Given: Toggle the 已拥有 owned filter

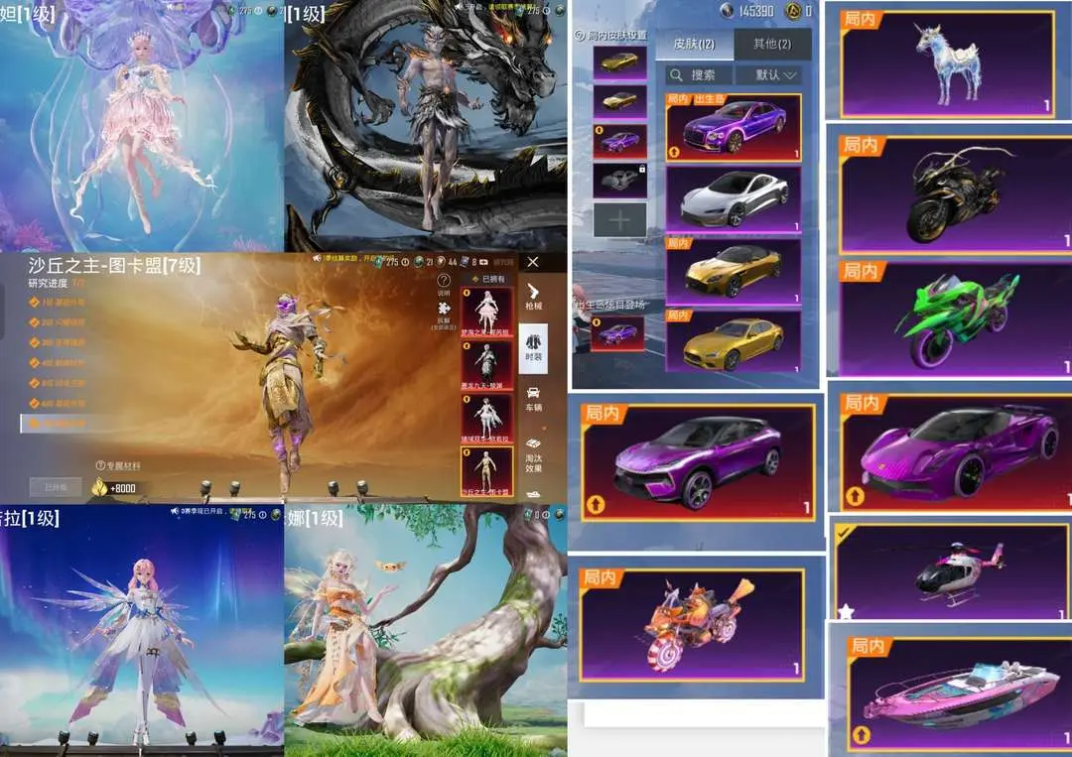Looking at the screenshot, I should pyautogui.click(x=488, y=279).
